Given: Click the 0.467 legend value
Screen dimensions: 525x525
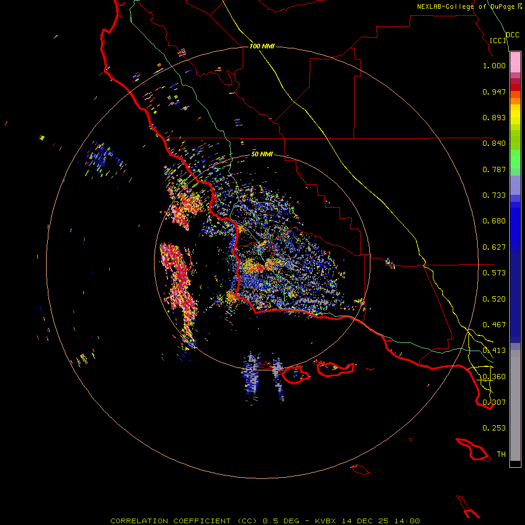Looking at the screenshot, I should tap(494, 325).
